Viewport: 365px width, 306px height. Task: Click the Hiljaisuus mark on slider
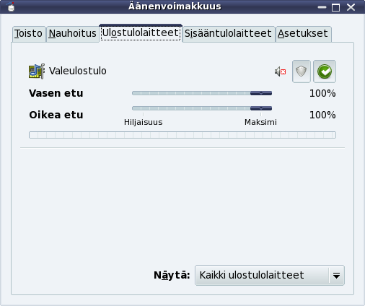[144, 122]
